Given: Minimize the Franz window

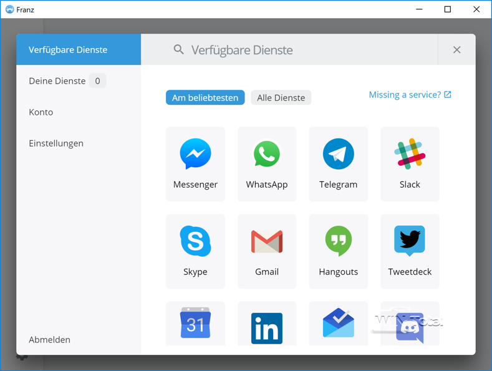Looking at the screenshot, I should click(x=419, y=9).
